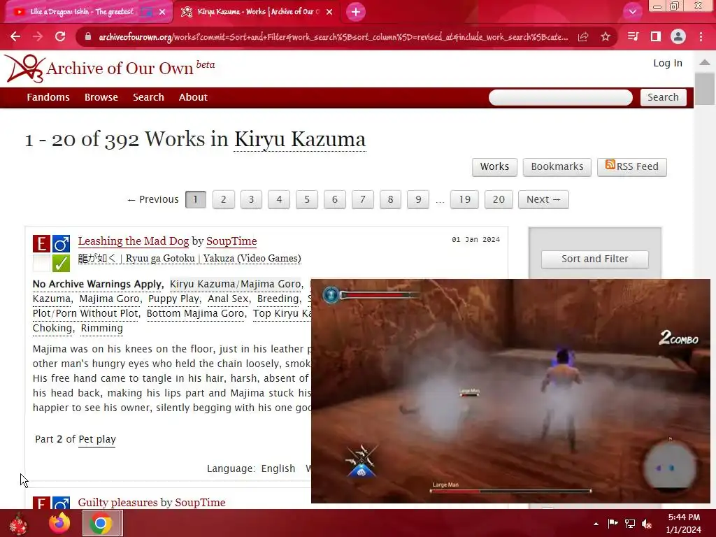The height and width of the screenshot is (537, 716).
Task: Click the Explicit rating E icon of Leashing the Mad Dog
Action: click(x=41, y=244)
